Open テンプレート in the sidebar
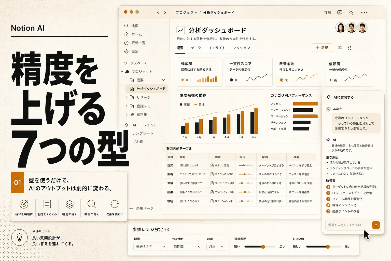The width and height of the screenshot is (391, 261). [x=143, y=133]
